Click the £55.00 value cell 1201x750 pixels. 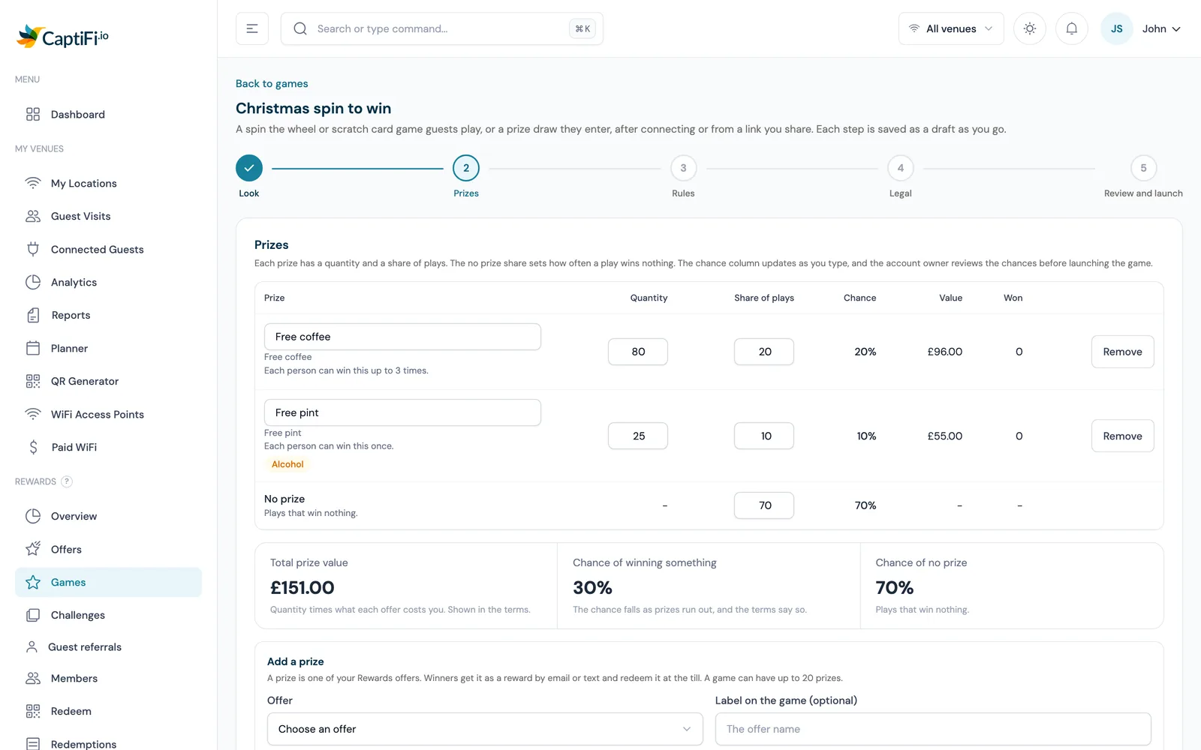(x=944, y=436)
